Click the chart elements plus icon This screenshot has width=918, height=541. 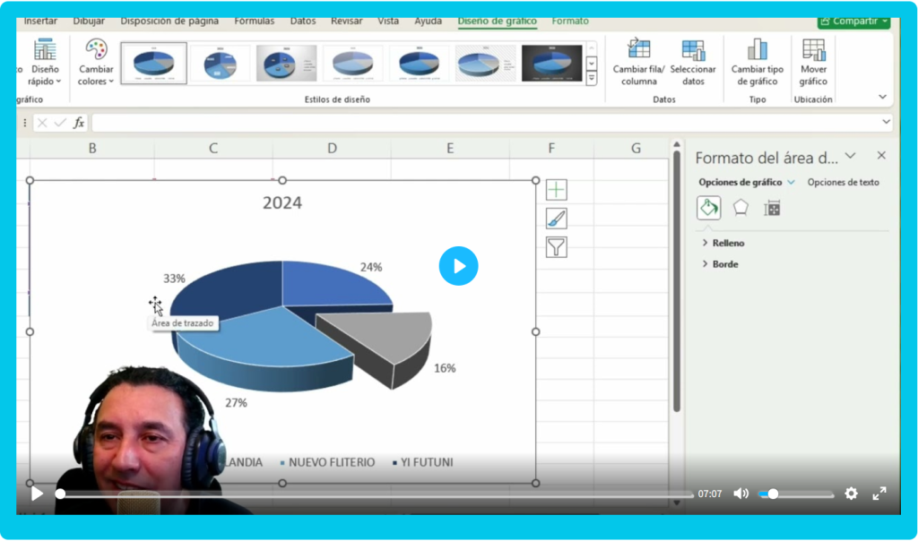(557, 190)
